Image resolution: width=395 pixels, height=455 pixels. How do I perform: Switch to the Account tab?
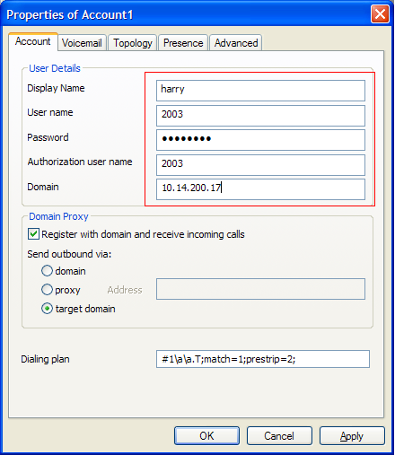click(x=33, y=41)
